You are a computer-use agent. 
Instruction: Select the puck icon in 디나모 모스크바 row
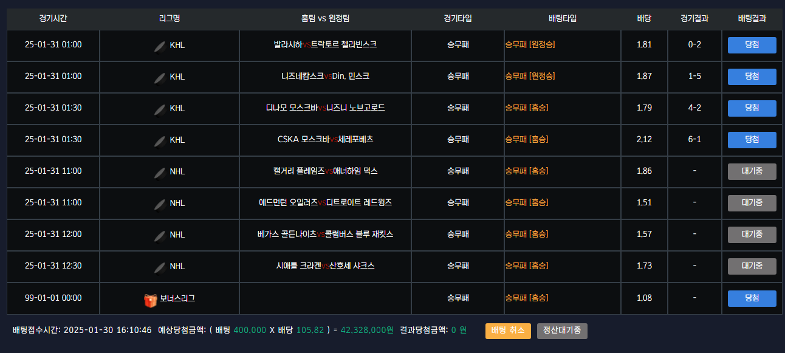pyautogui.click(x=160, y=109)
